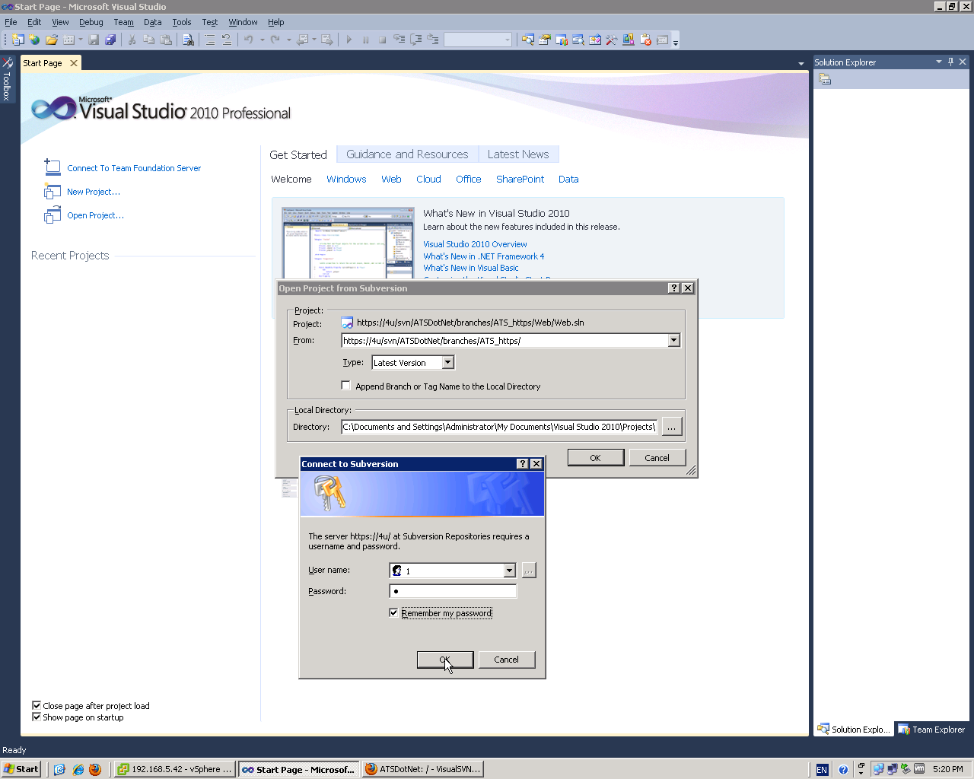The width and height of the screenshot is (974, 779).
Task: Click OK in Connect to Subversion dialog
Action: click(445, 660)
